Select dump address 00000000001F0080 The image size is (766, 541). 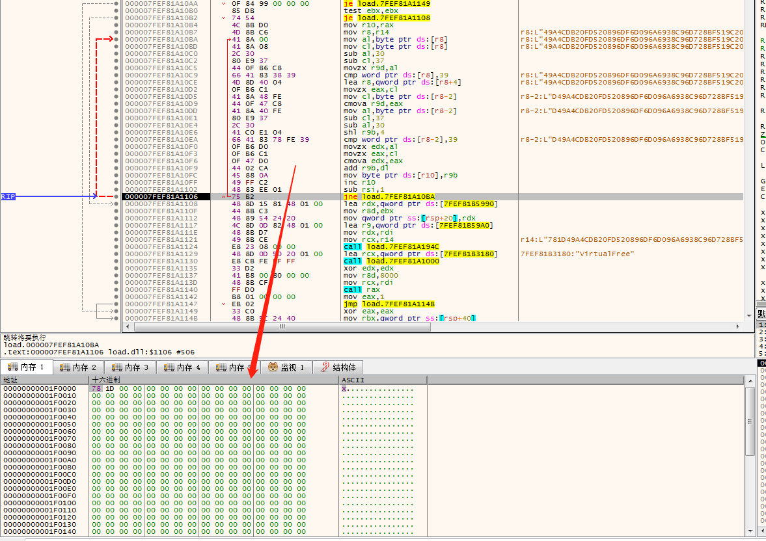point(40,446)
